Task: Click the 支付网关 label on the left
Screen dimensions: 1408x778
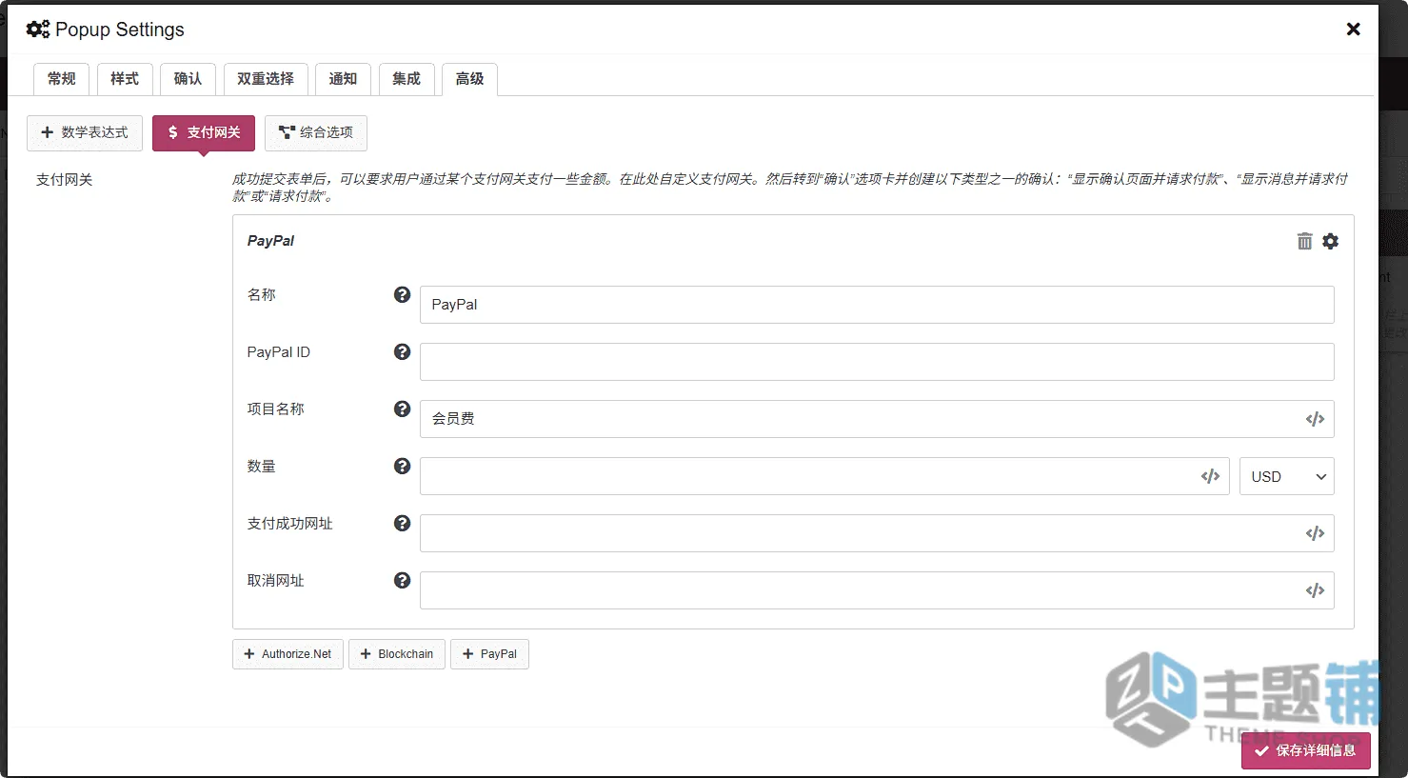Action: 64,180
